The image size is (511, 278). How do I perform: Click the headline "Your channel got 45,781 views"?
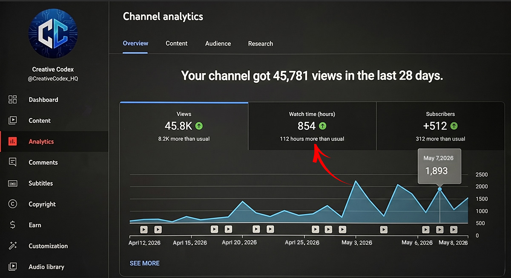point(312,76)
